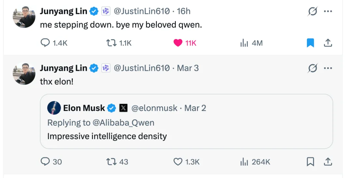Screen dimensions: 351x178
Task: Unlike the post with 11K likes
Action: pyautogui.click(x=178, y=43)
